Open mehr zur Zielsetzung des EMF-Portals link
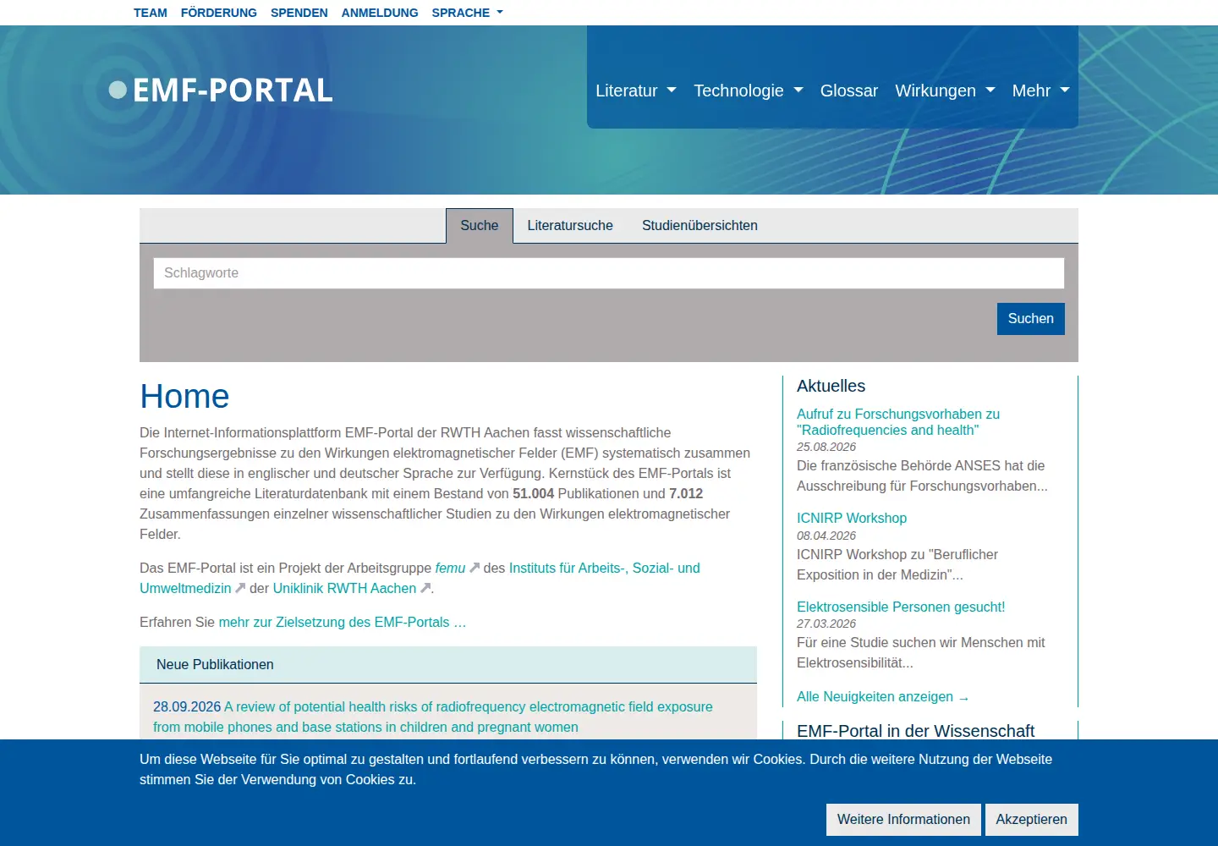Screen dimensions: 1218x846 [343, 622]
